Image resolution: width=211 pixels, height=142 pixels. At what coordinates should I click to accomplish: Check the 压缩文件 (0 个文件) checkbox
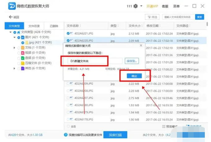click(19, 63)
